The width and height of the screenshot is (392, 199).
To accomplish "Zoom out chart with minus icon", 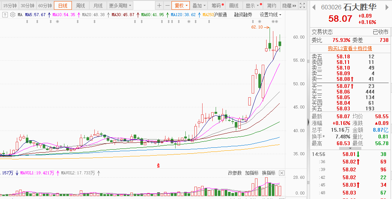I will click(167, 6).
